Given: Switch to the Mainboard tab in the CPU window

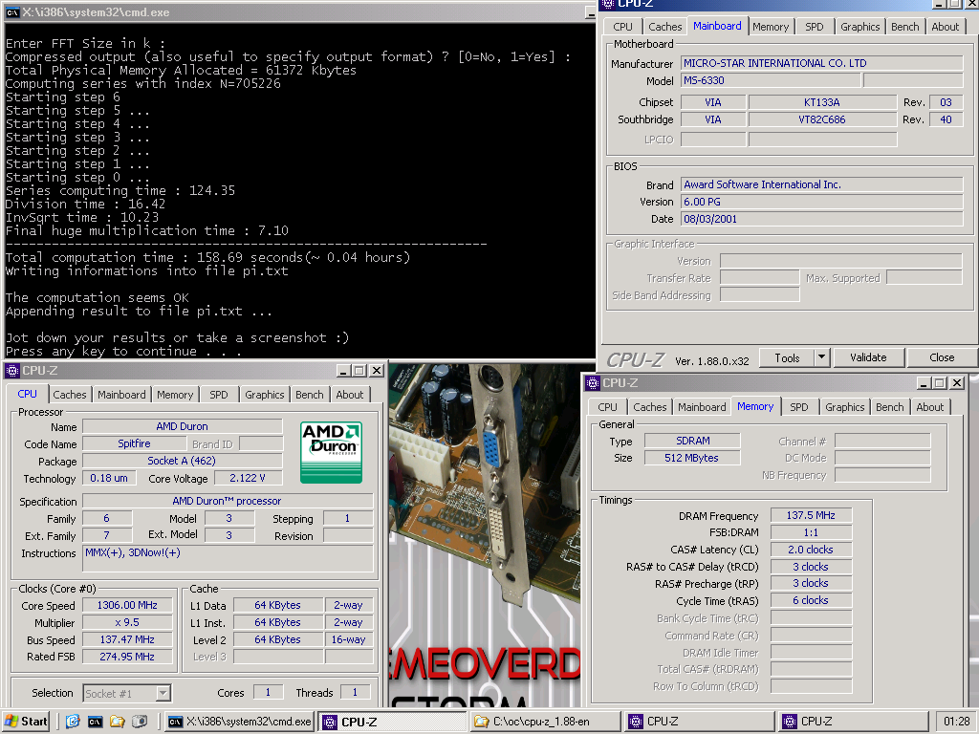Looking at the screenshot, I should (x=121, y=395).
